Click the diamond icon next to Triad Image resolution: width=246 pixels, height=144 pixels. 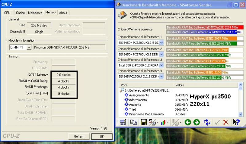(x=126, y=109)
